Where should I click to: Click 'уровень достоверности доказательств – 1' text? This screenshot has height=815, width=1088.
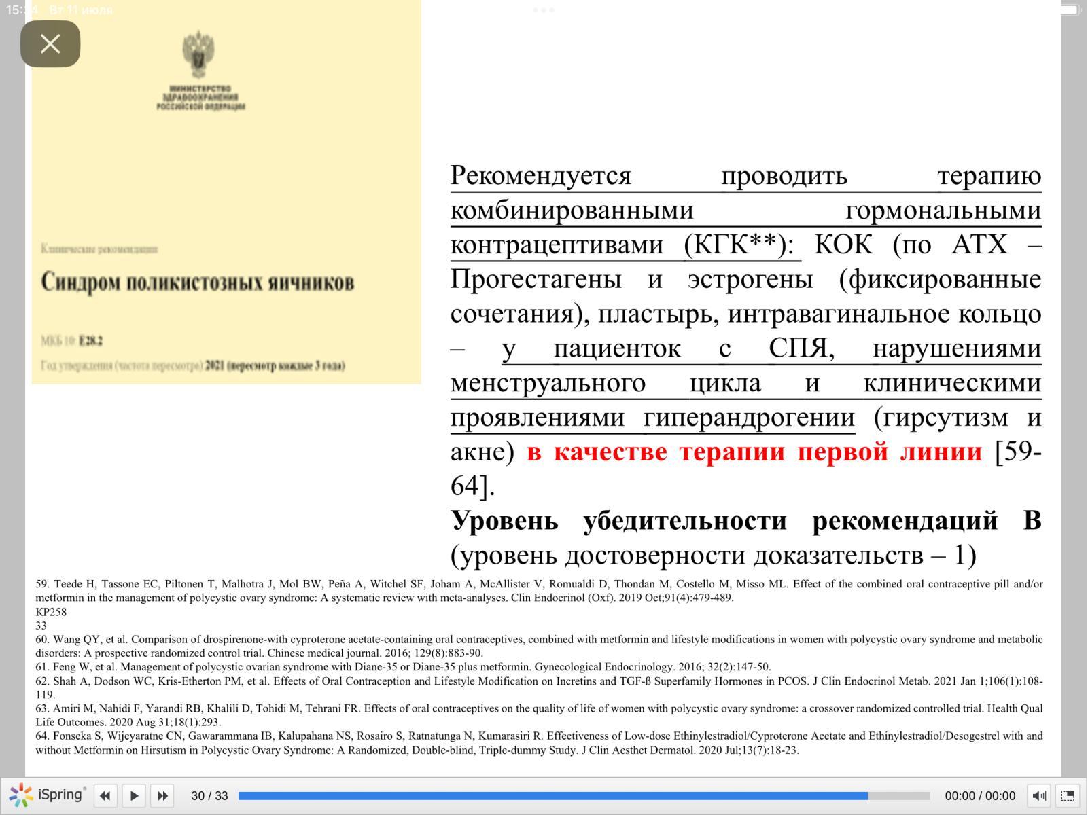(x=713, y=556)
